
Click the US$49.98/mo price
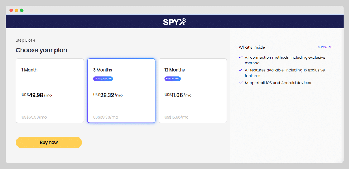point(37,95)
